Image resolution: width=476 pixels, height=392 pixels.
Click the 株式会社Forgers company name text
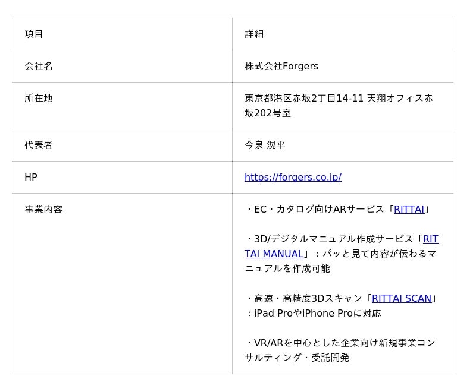(281, 66)
